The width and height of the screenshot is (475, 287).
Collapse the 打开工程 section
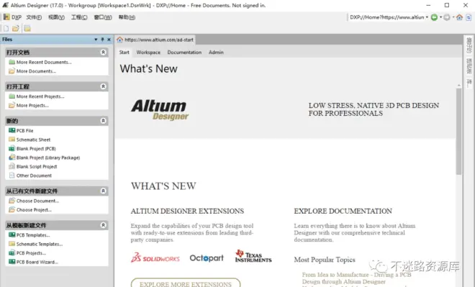tap(103, 86)
